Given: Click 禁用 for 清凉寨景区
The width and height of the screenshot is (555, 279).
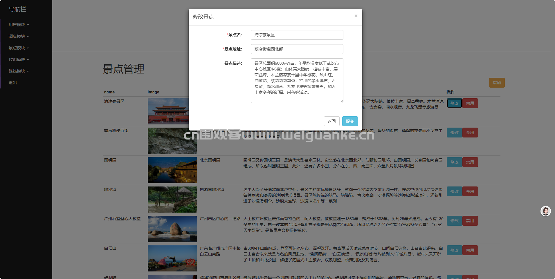Looking at the screenshot, I should click(470, 103).
